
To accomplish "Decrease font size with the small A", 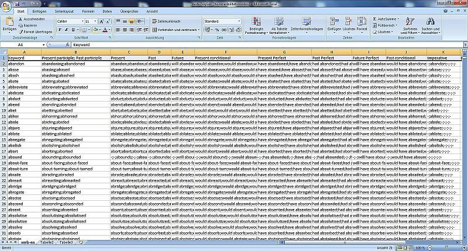I will click(x=108, y=22).
